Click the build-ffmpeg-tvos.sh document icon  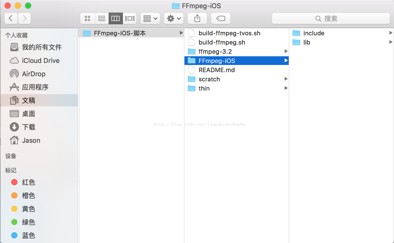pos(192,33)
